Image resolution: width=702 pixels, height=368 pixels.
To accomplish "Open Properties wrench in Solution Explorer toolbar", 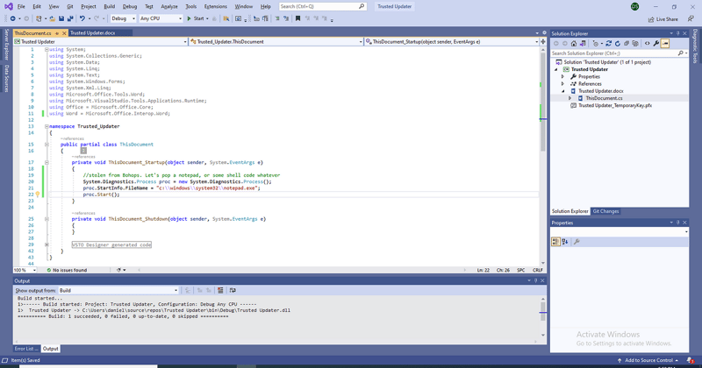I will click(x=656, y=44).
